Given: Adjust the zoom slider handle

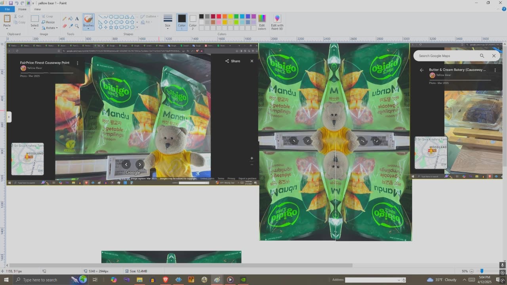Looking at the screenshot, I should (482, 271).
